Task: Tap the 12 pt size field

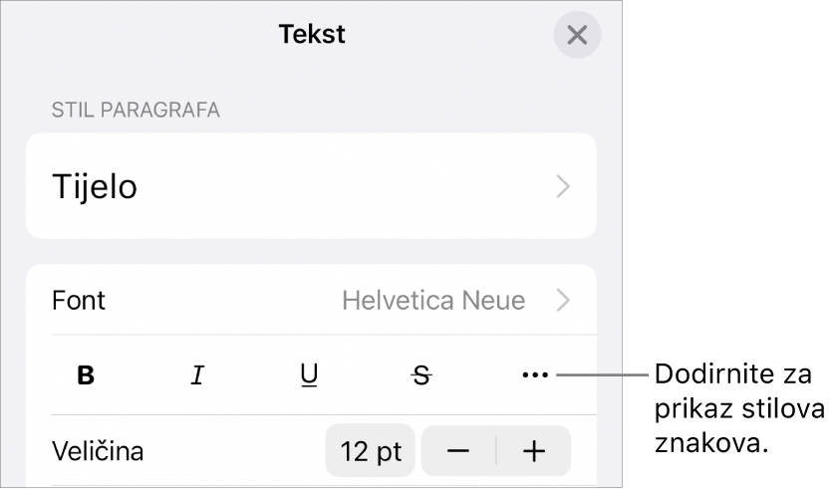Action: point(371,451)
